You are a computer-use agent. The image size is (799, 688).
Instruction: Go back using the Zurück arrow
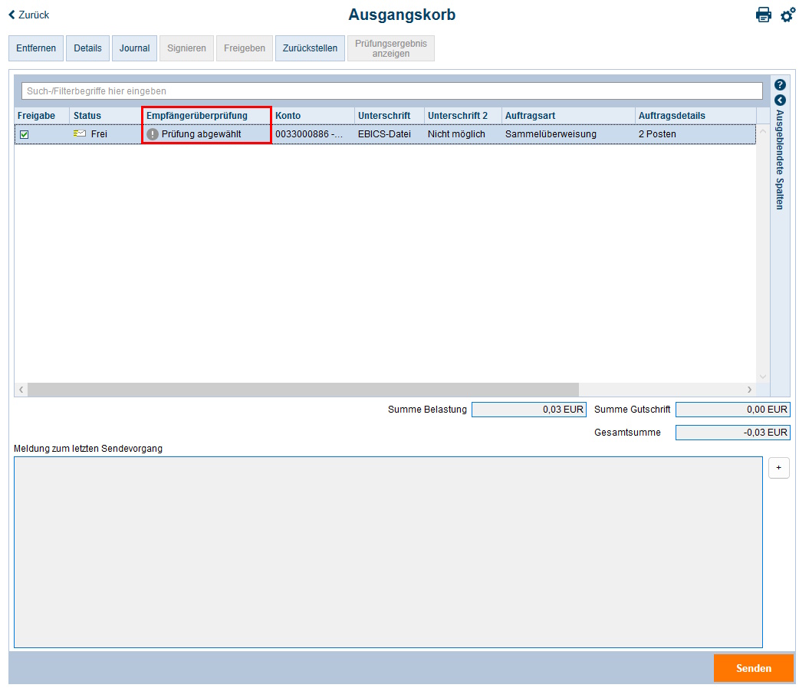click(x=28, y=15)
